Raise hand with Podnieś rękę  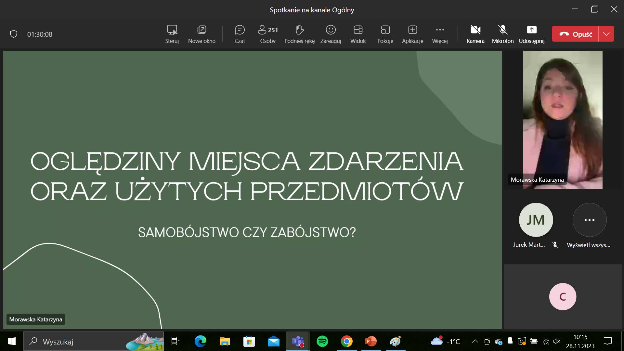[299, 34]
